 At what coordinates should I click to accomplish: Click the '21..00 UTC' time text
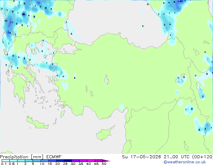(176, 157)
